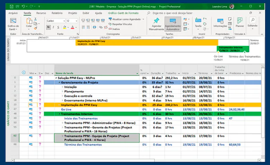Open the Editando search group
The height and width of the screenshot is (165, 270).
click(252, 23)
